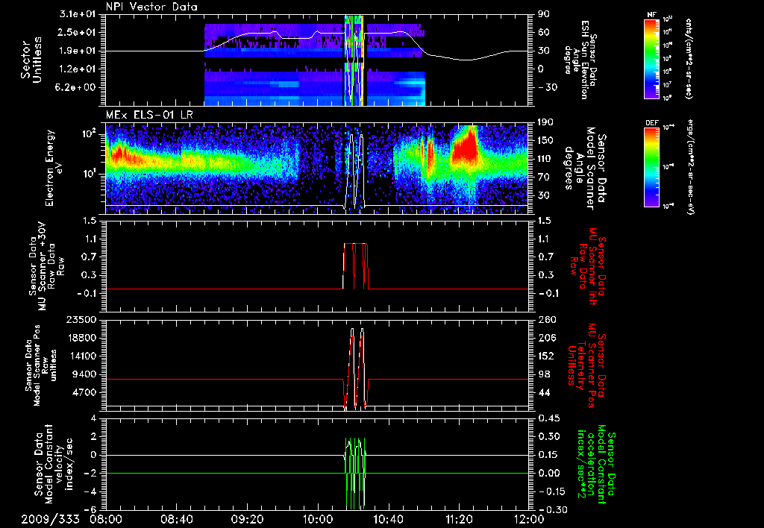
Task: Select the 'Electron Energy eV' axis title
Action: pos(54,168)
